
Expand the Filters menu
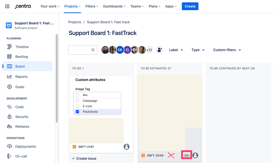(92, 6)
